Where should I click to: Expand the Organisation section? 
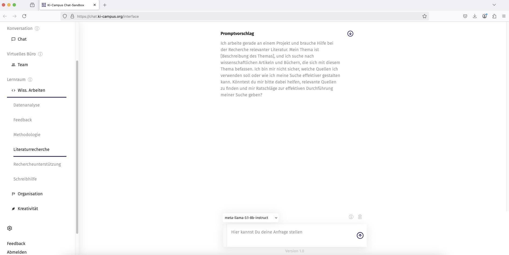pos(30,194)
